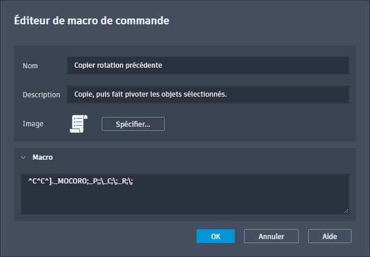
Task: Select the Description label
Action: coord(41,95)
